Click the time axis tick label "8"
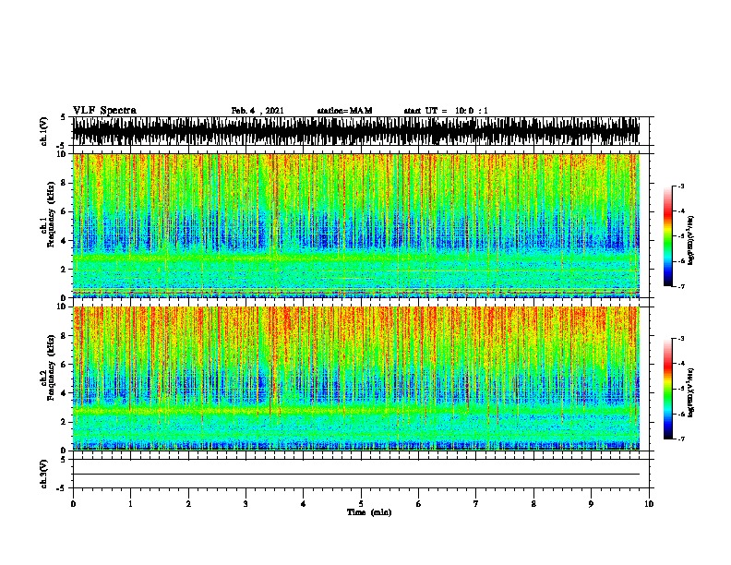 533,503
